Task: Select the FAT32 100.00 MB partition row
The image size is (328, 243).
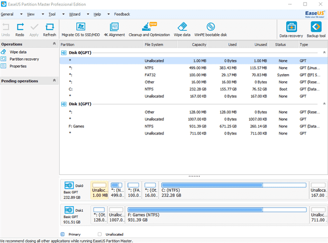Action: (194, 75)
